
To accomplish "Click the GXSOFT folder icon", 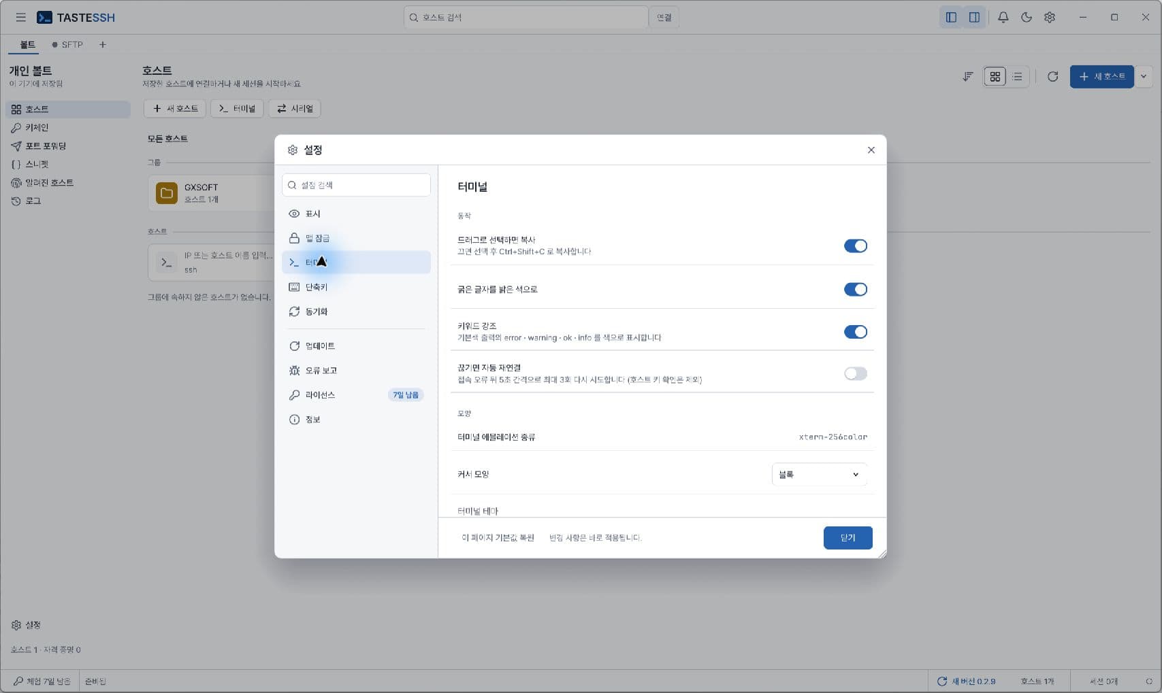I will click(x=166, y=193).
